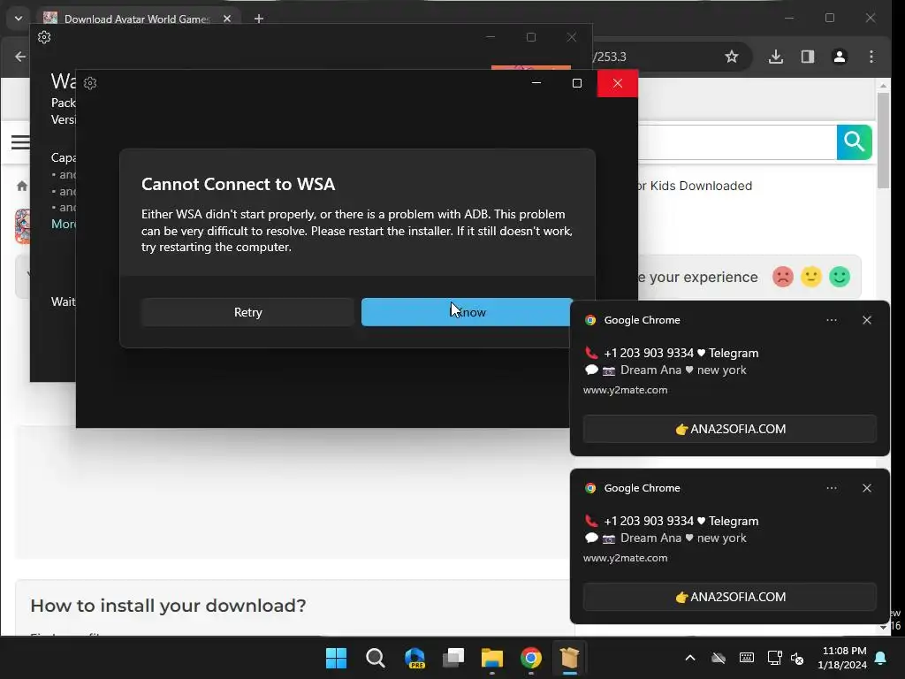Show hidden system tray icons
The height and width of the screenshot is (679, 905).
click(689, 658)
